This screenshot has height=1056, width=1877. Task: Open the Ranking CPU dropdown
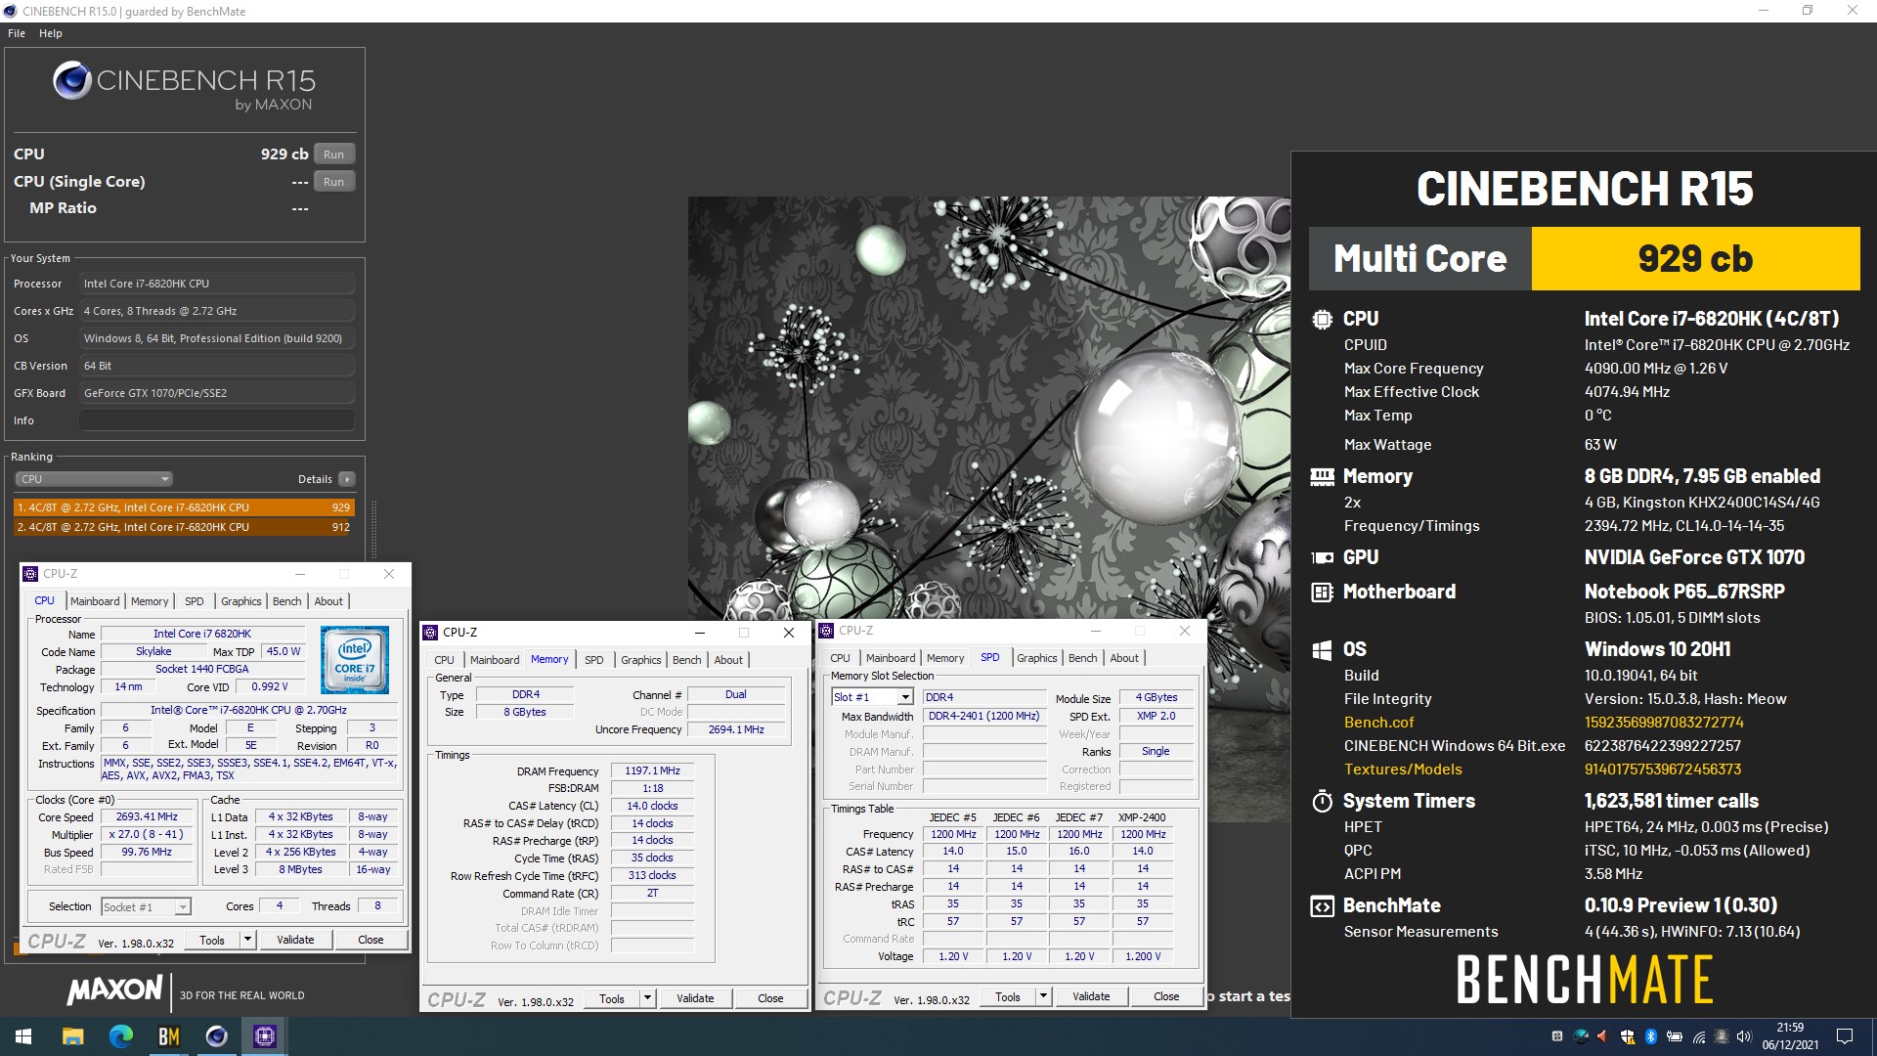tap(94, 479)
